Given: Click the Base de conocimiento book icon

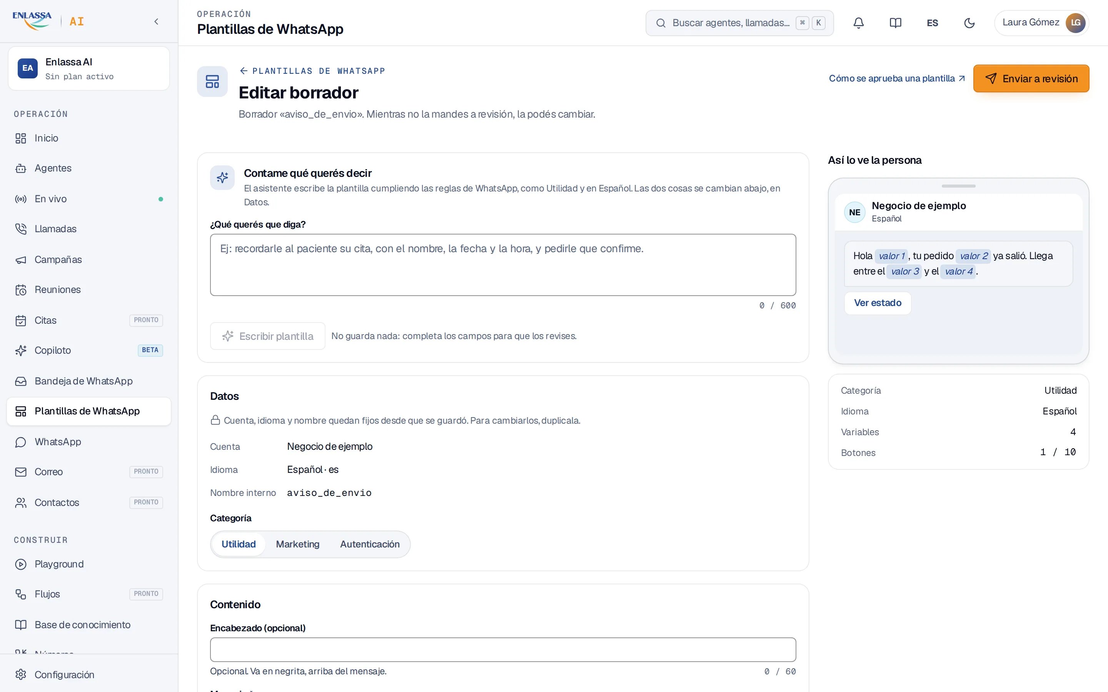Looking at the screenshot, I should click(21, 625).
